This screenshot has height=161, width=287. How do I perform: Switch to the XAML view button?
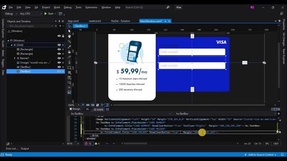99,110
